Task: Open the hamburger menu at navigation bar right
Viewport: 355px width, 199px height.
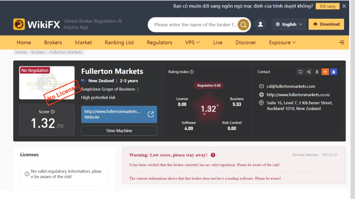Action: click(342, 43)
